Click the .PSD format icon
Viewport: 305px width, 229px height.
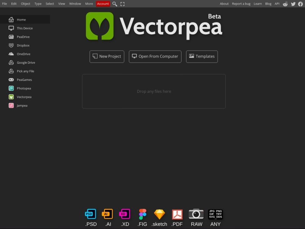click(91, 214)
